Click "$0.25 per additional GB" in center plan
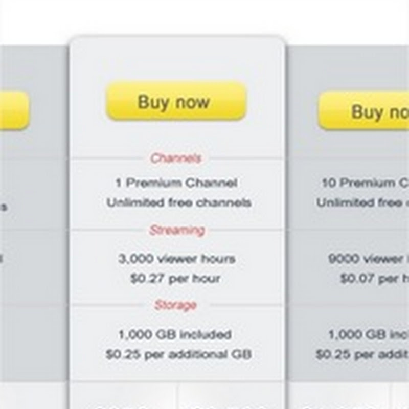 [x=178, y=354]
